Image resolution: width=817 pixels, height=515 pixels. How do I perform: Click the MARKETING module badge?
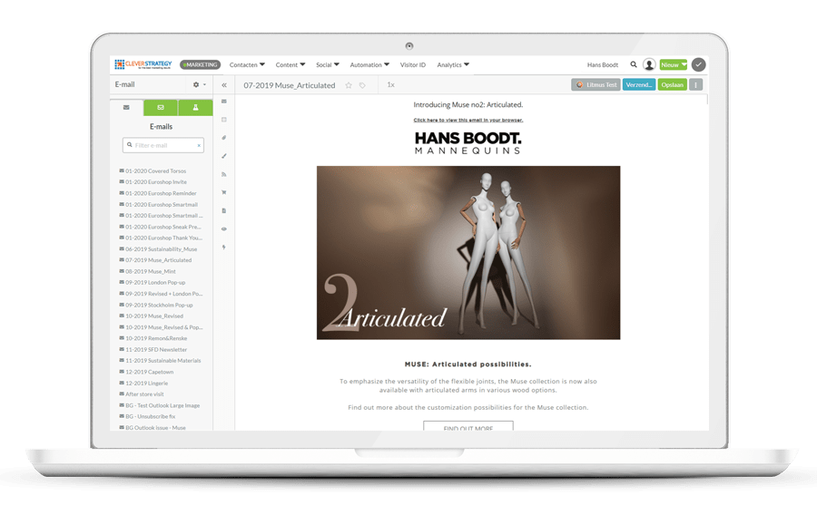pyautogui.click(x=200, y=65)
